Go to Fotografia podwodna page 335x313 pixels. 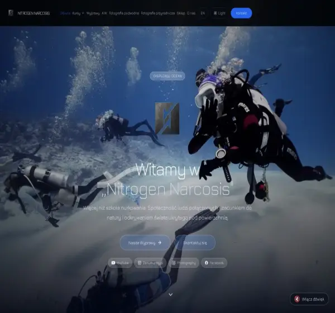pyautogui.click(x=124, y=13)
